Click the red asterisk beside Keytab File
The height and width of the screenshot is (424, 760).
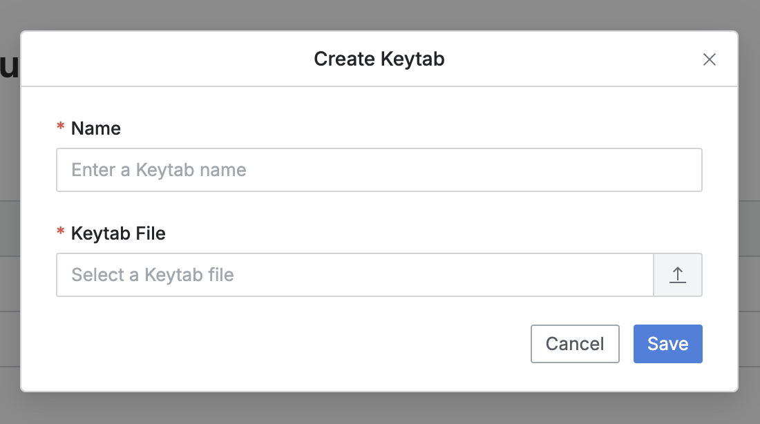(x=61, y=233)
